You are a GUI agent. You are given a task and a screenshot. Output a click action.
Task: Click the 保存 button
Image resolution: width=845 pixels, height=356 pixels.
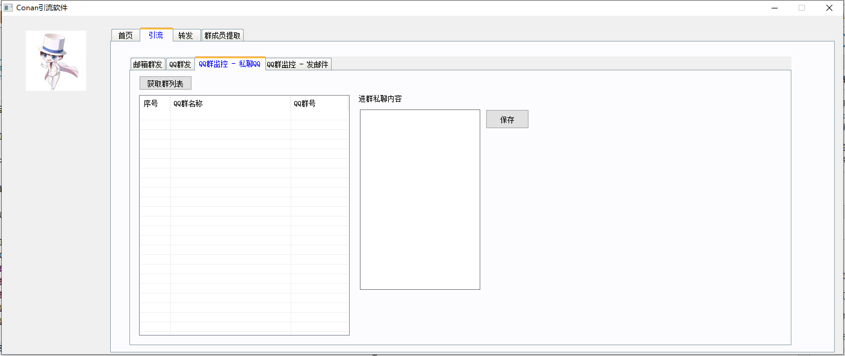coord(507,120)
